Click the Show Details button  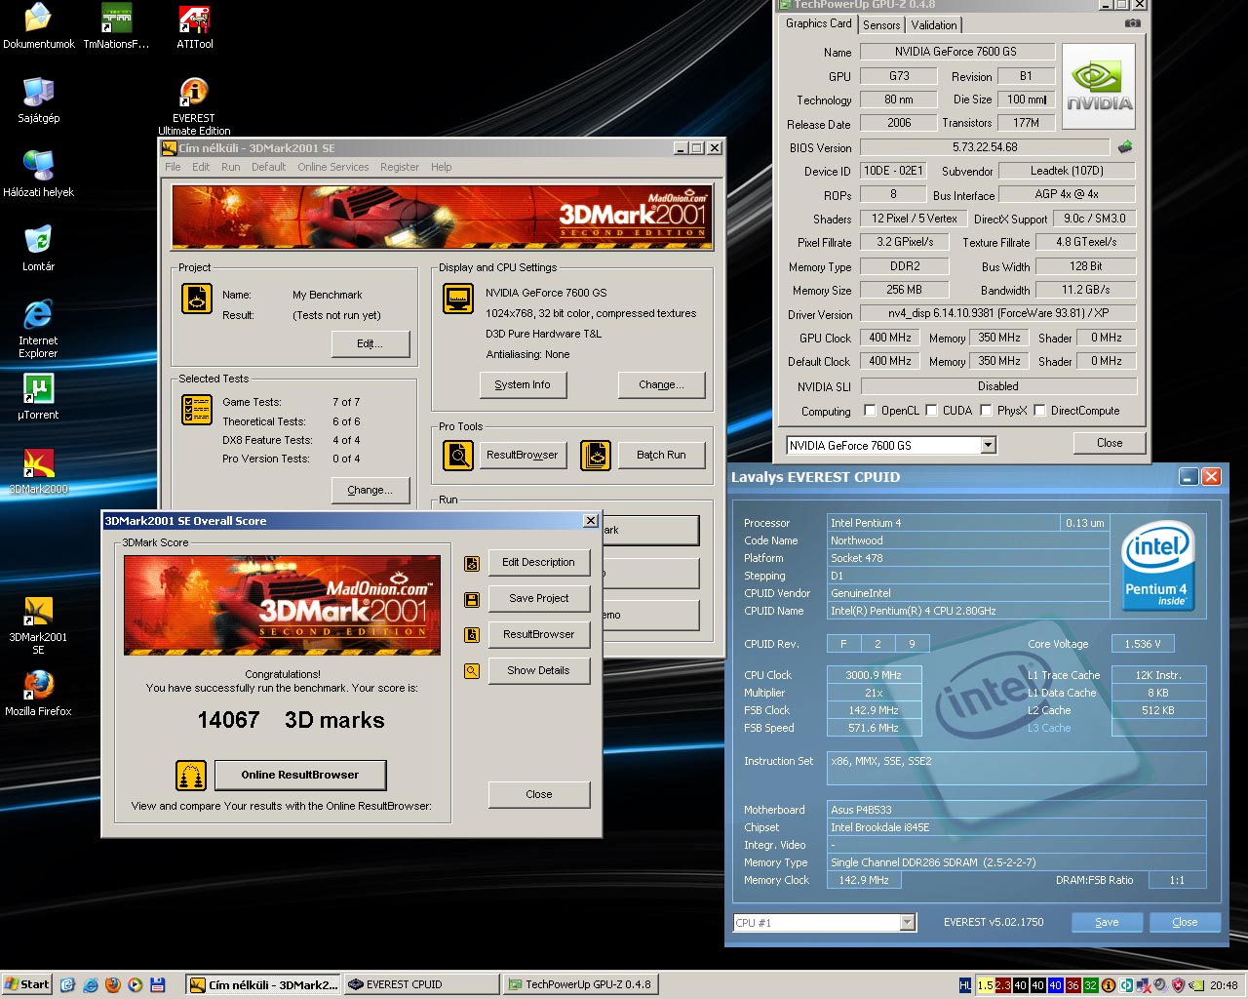(x=538, y=671)
